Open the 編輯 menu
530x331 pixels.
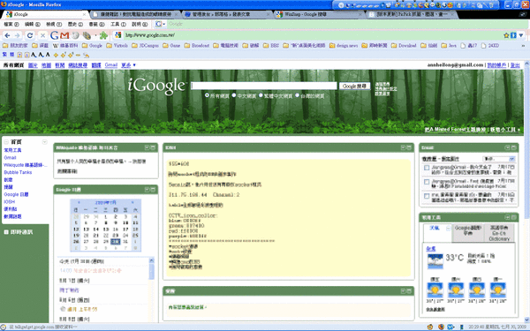[33, 25]
